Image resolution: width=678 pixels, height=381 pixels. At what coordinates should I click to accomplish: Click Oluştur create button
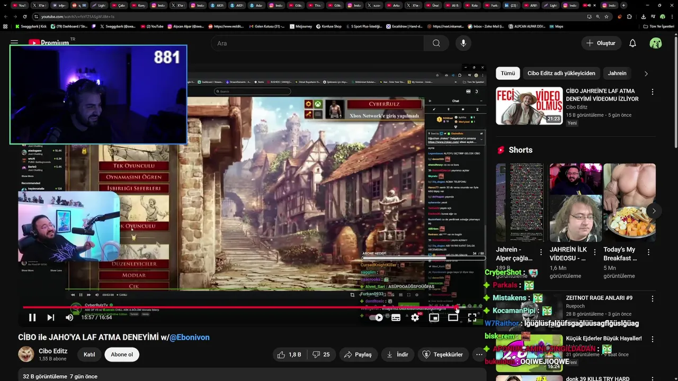click(x=601, y=43)
